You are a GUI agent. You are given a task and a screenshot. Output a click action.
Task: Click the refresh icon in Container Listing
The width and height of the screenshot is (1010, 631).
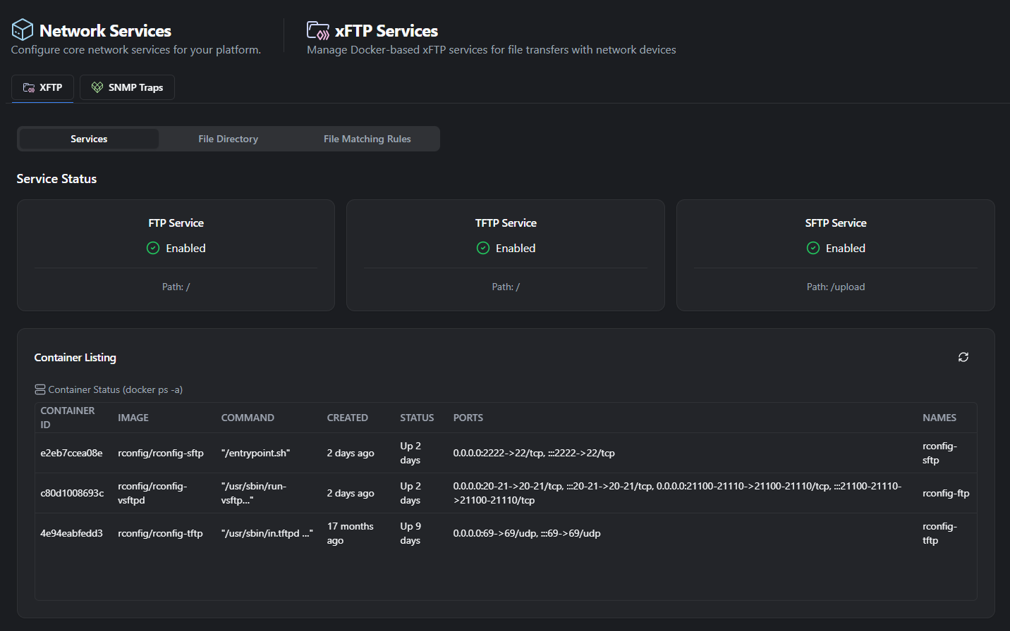click(963, 357)
